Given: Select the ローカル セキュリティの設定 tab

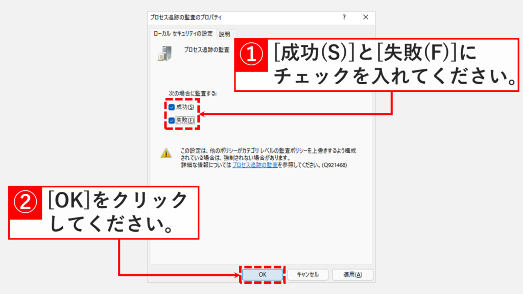Looking at the screenshot, I should (x=183, y=33).
